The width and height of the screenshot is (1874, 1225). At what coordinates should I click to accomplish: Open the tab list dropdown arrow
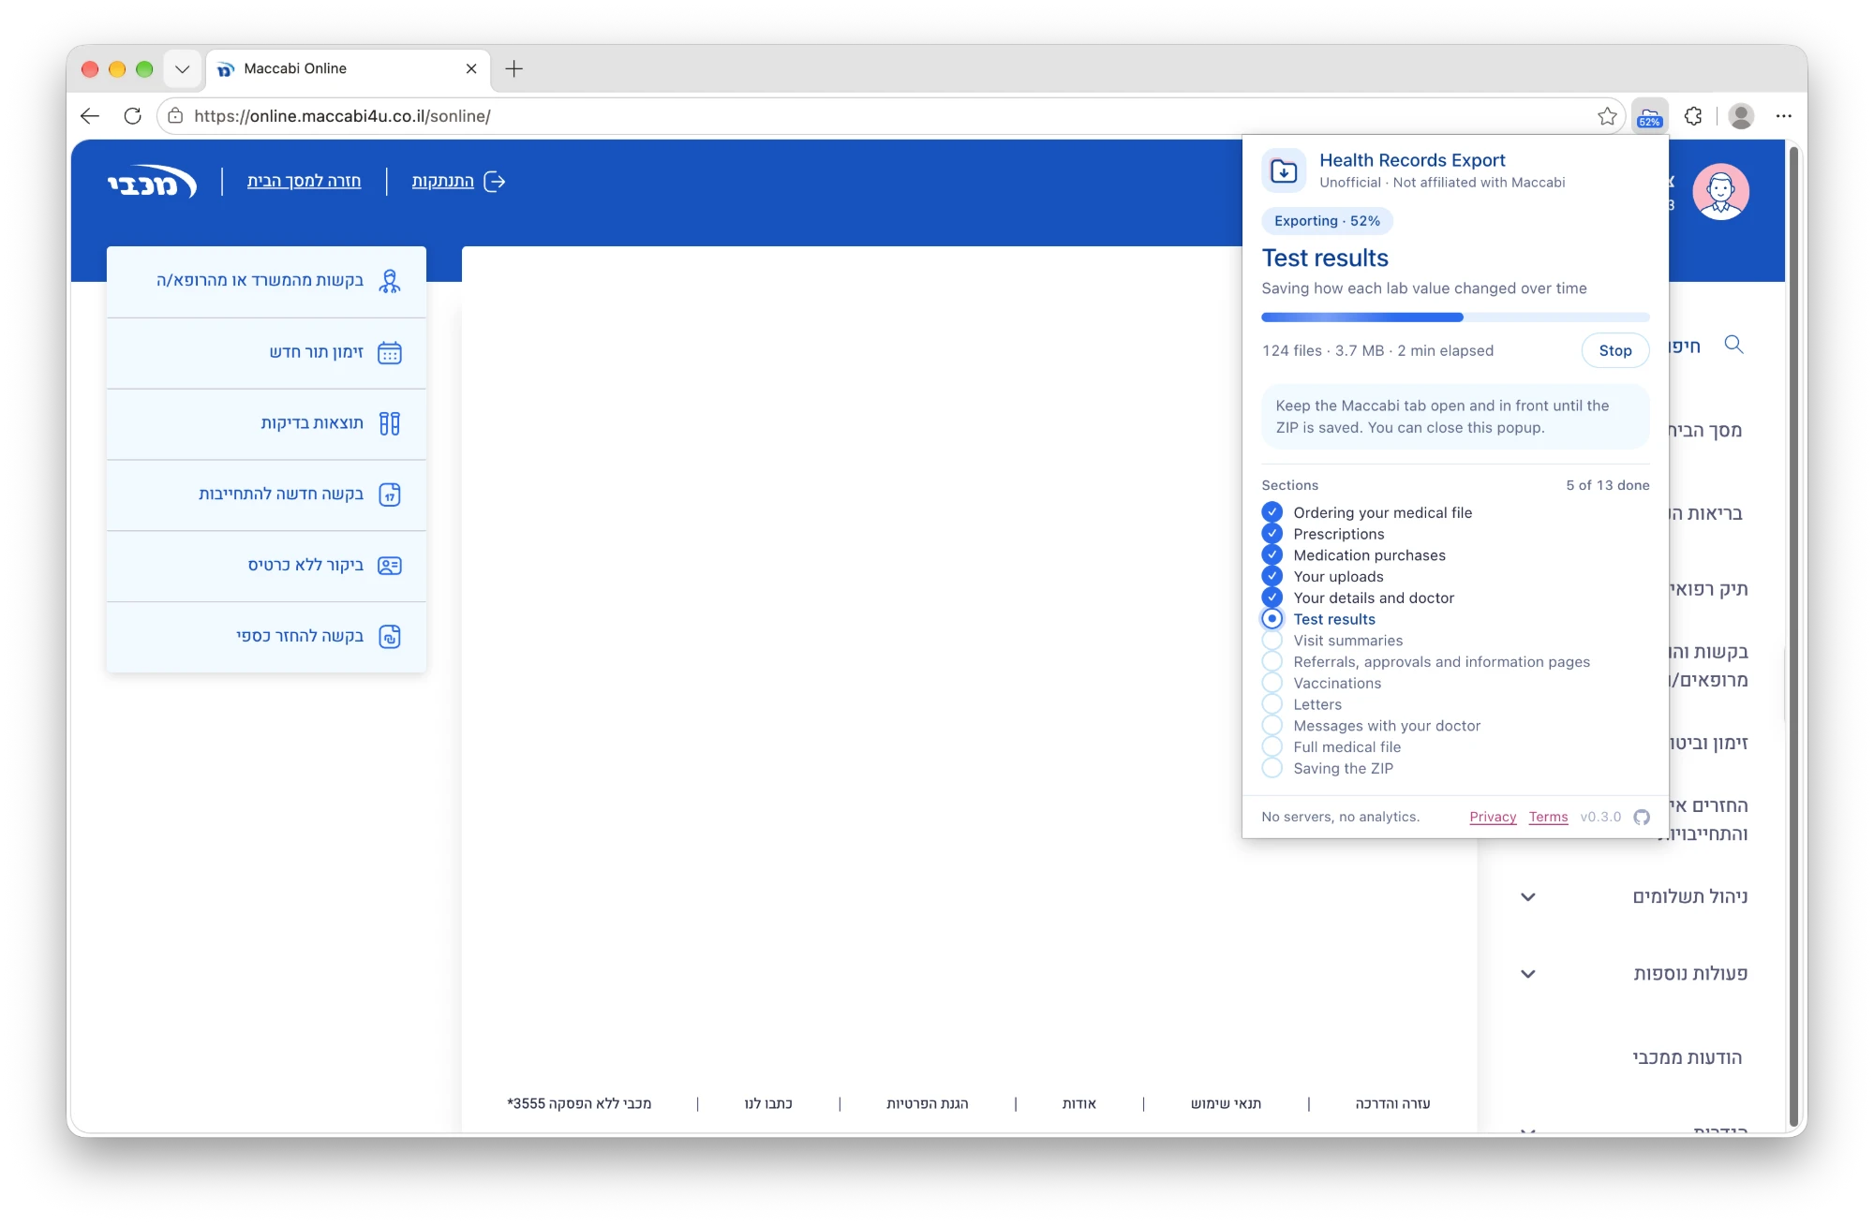pyautogui.click(x=182, y=68)
